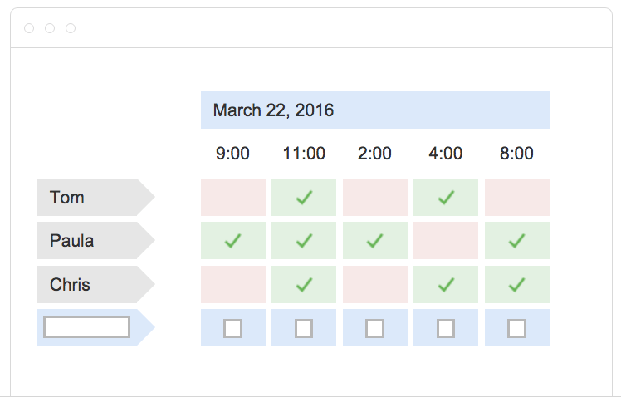Click Paula's 9:00 green checkmark

point(232,241)
